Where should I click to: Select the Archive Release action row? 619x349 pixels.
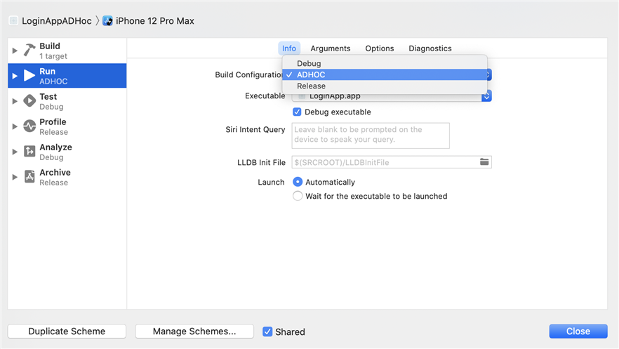[67, 177]
